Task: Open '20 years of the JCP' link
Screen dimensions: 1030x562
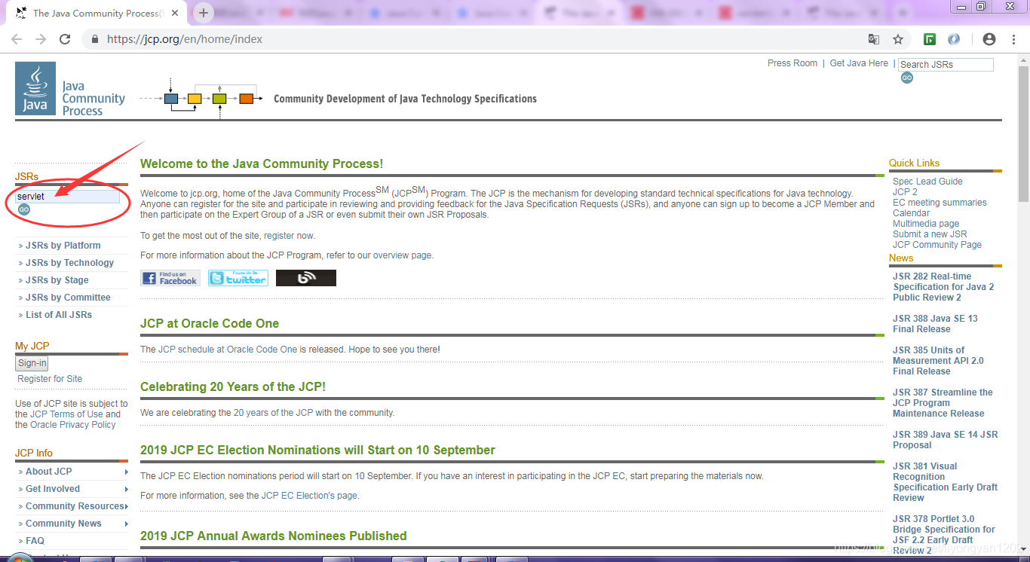Action: click(273, 413)
